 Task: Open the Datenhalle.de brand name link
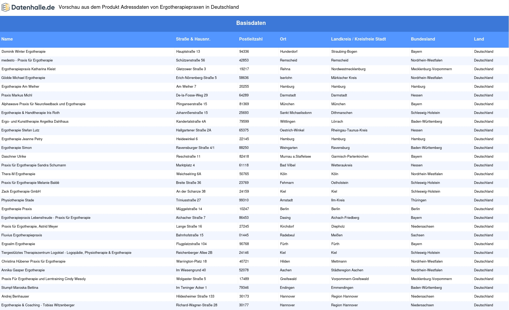33,7
